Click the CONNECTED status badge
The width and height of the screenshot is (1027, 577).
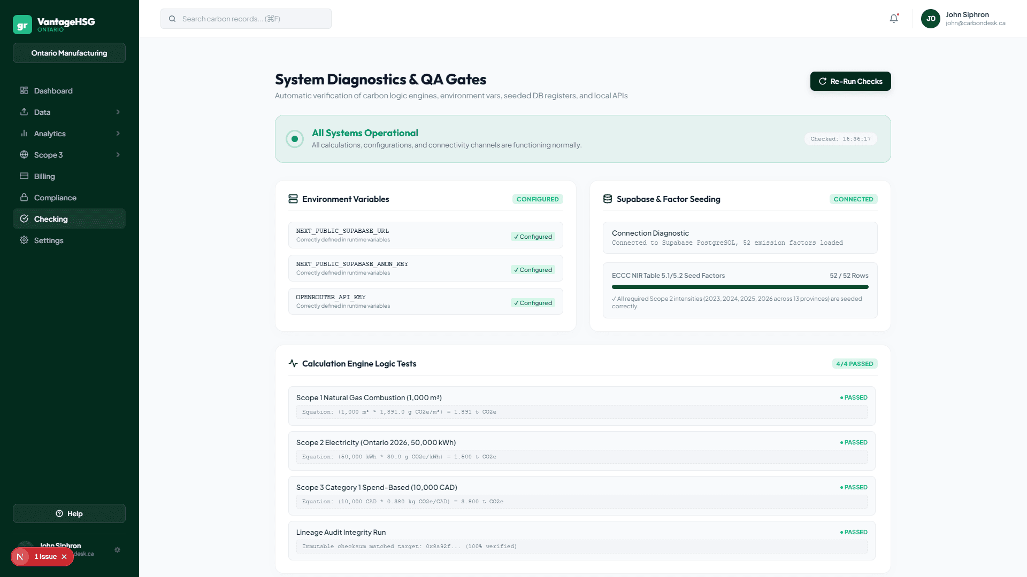coord(853,199)
